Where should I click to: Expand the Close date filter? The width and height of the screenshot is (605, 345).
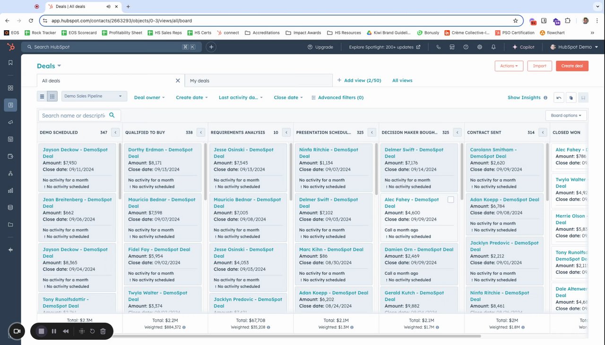pyautogui.click(x=289, y=98)
